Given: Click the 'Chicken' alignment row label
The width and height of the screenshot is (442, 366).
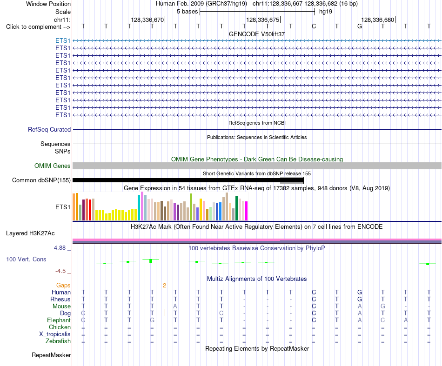Looking at the screenshot, I should pyautogui.click(x=60, y=327).
